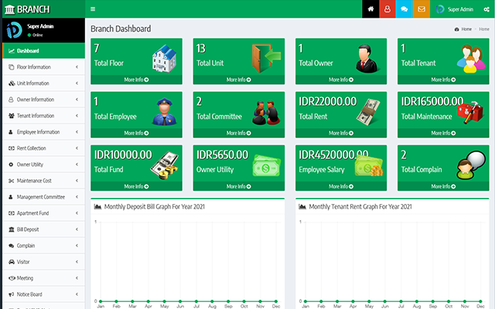
Task: Click the bank icon beside Bill Deposit
Action: click(12, 229)
